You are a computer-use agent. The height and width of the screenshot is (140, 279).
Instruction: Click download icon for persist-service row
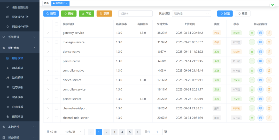tap(252, 99)
